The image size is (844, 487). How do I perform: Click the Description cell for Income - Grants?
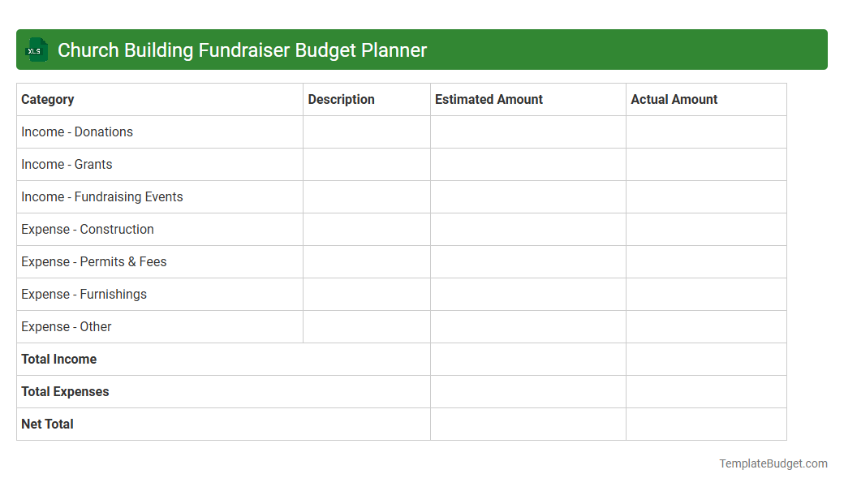pyautogui.click(x=366, y=164)
